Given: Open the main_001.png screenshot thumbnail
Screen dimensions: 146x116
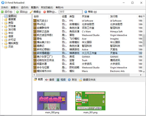Looking at the screenshot, I should coord(90,101).
